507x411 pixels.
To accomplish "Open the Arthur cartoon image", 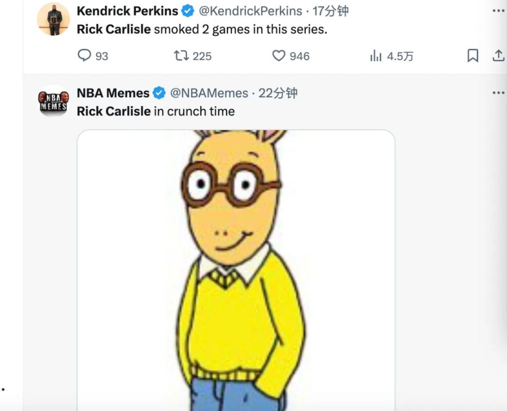I will pos(236,267).
